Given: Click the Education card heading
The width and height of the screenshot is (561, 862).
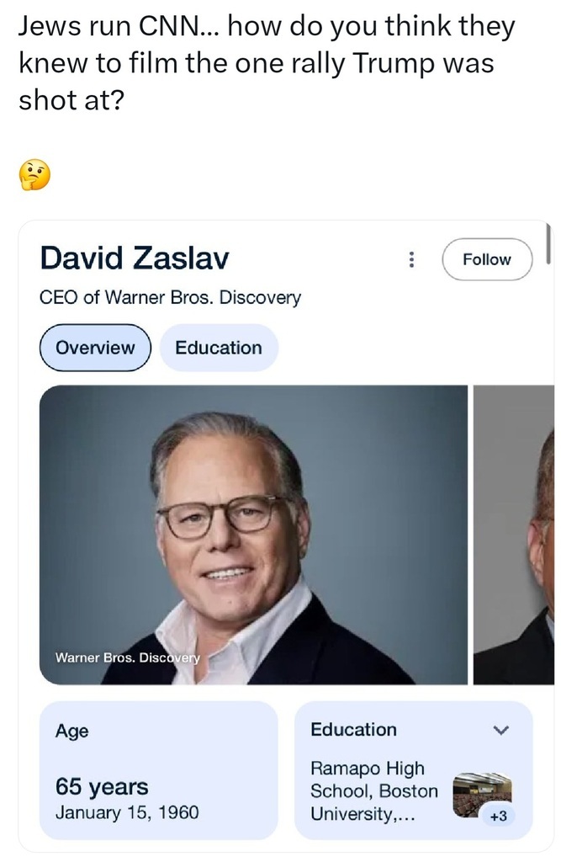Looking at the screenshot, I should 353,730.
